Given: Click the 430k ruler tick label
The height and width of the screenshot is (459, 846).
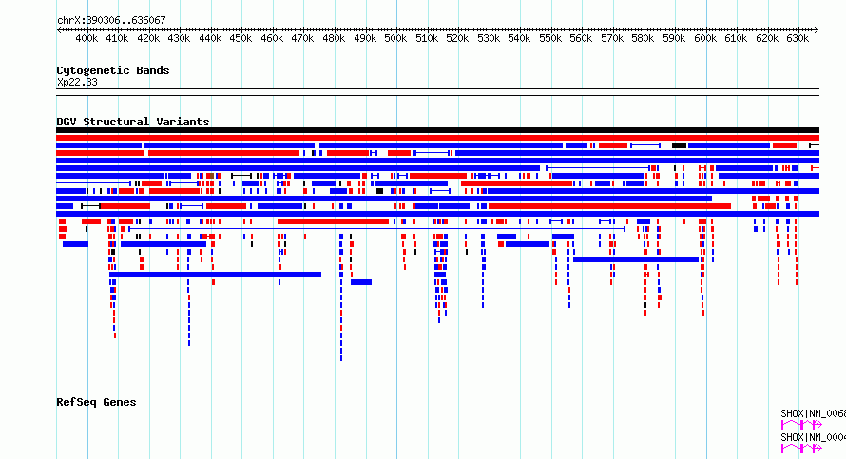Looking at the screenshot, I should 179,39.
